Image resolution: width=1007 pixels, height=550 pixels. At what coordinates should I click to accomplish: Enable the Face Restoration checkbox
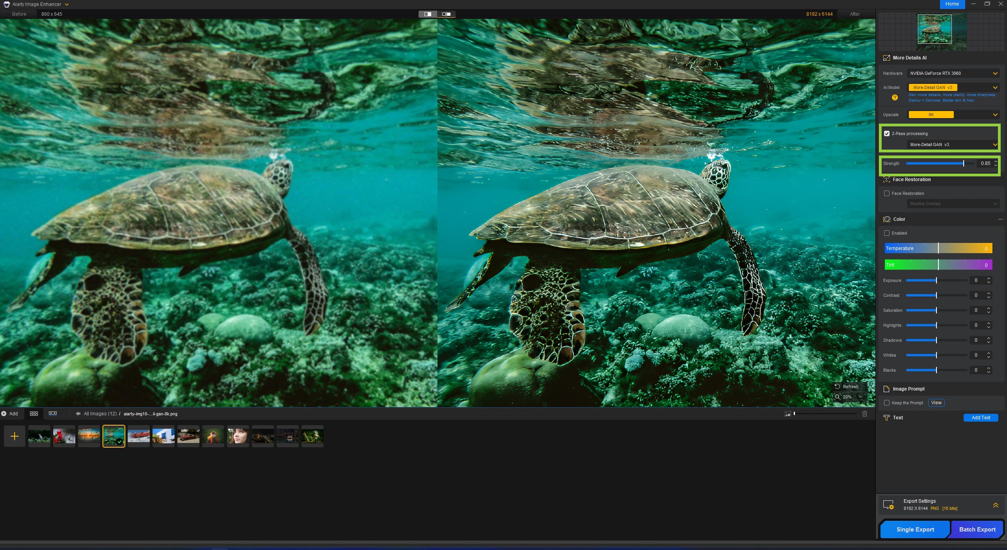pos(887,193)
